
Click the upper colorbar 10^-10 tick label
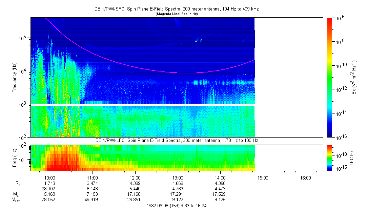tap(341, 66)
